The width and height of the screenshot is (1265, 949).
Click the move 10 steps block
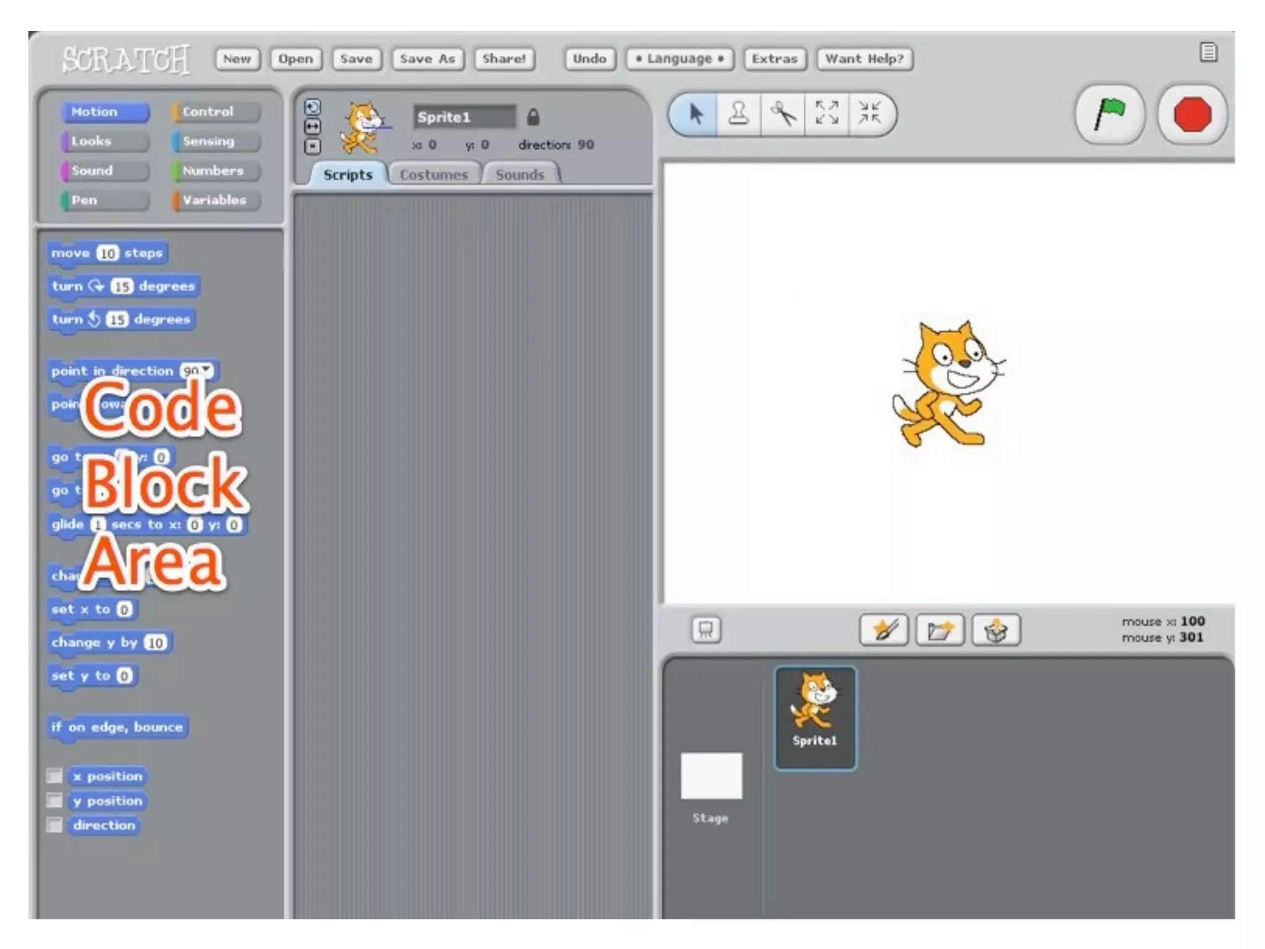(107, 253)
